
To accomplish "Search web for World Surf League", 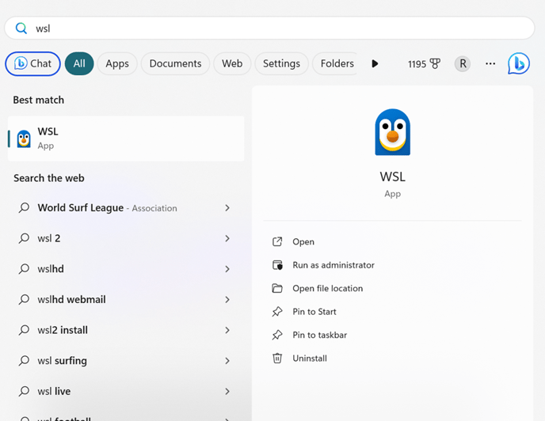I will (x=108, y=207).
